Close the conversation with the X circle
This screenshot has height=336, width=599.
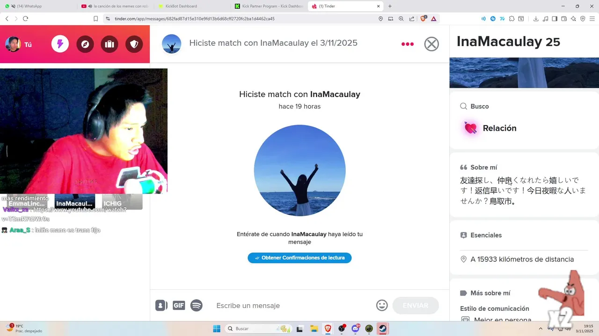tap(431, 44)
